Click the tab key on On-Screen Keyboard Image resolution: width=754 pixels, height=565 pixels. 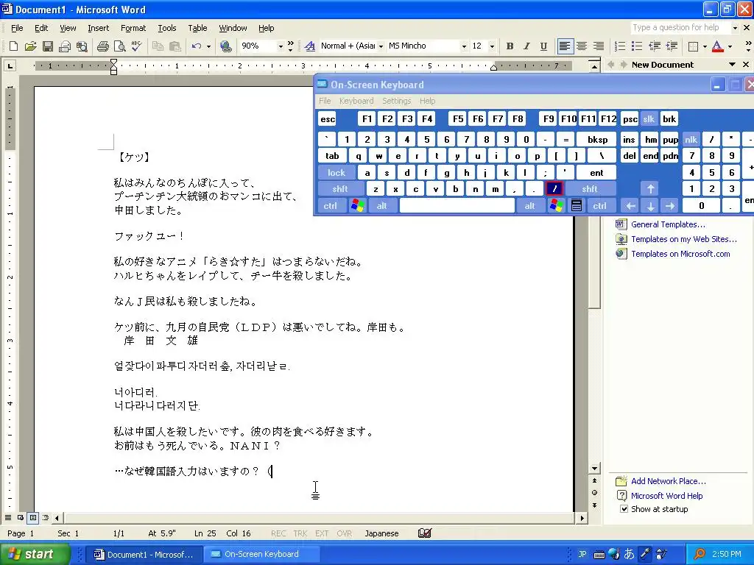click(x=332, y=156)
